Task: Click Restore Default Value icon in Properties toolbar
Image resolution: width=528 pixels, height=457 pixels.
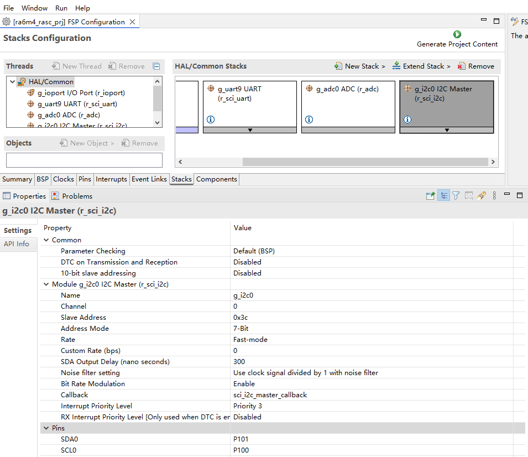Action: coord(469,196)
